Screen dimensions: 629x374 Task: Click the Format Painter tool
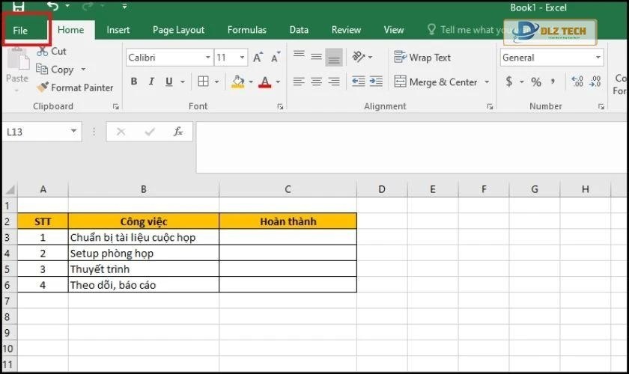(x=75, y=88)
